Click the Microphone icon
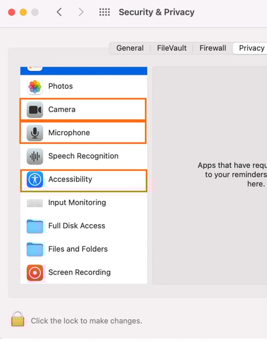 35,133
